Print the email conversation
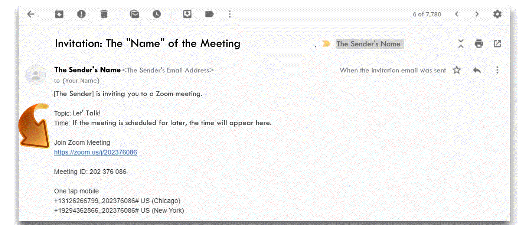This screenshot has width=529, height=225. pyautogui.click(x=479, y=43)
